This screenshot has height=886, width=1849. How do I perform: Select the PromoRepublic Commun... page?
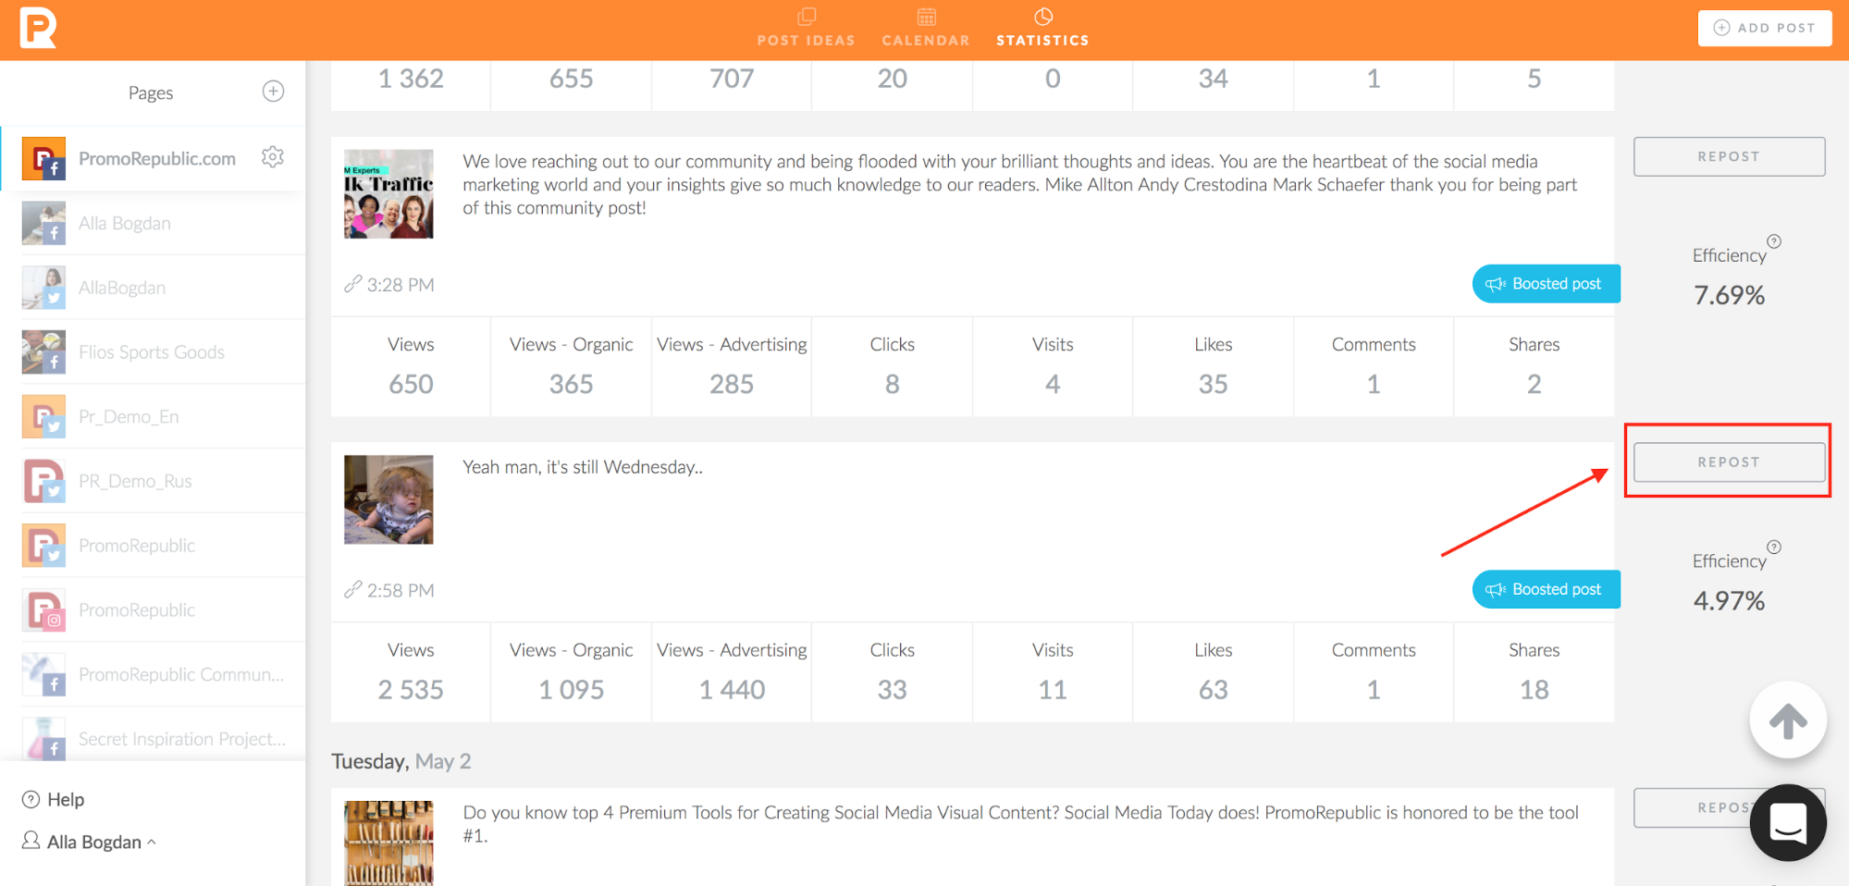(x=153, y=674)
